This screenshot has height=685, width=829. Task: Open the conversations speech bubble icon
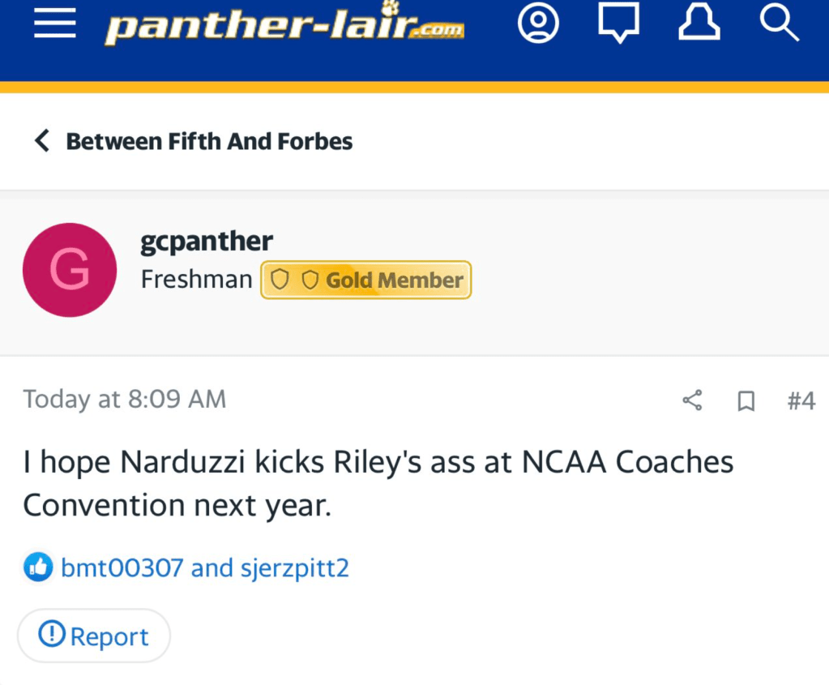tap(618, 24)
